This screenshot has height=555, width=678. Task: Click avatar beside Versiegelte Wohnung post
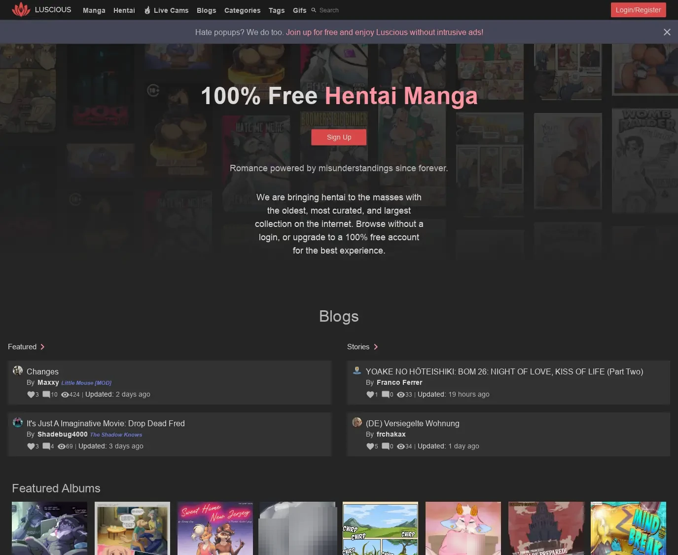(x=357, y=422)
